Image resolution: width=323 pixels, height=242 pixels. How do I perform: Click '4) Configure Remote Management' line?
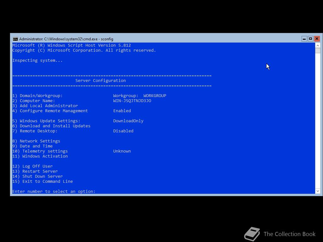(x=50, y=111)
